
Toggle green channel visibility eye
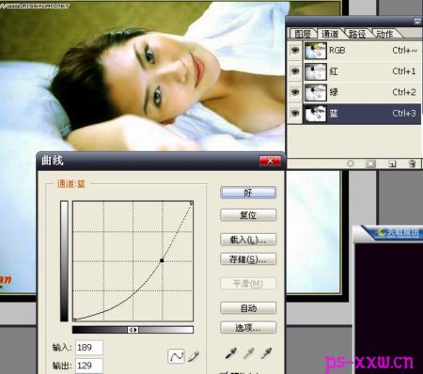(294, 92)
